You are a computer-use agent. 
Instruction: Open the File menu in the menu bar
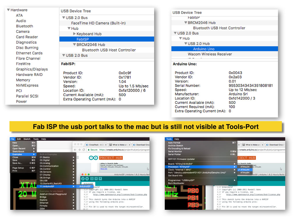click(12, 139)
